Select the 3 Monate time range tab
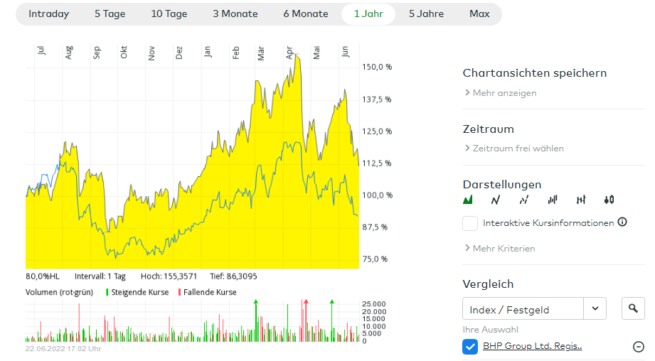Screen dimensions: 655x361 (x=235, y=14)
